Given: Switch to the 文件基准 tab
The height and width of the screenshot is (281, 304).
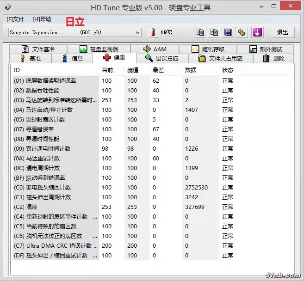Looking at the screenshot, I should 37,49.
